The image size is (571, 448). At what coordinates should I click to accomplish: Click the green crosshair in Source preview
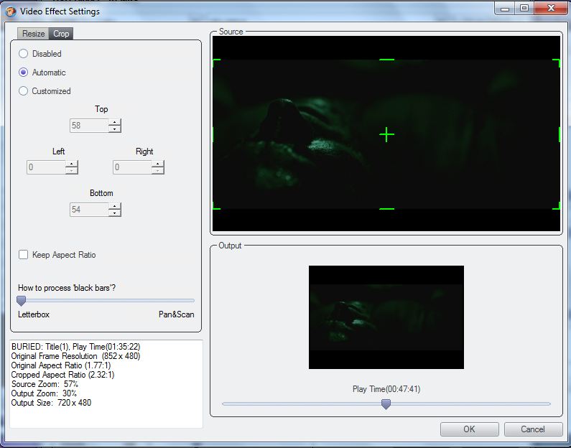coord(386,134)
